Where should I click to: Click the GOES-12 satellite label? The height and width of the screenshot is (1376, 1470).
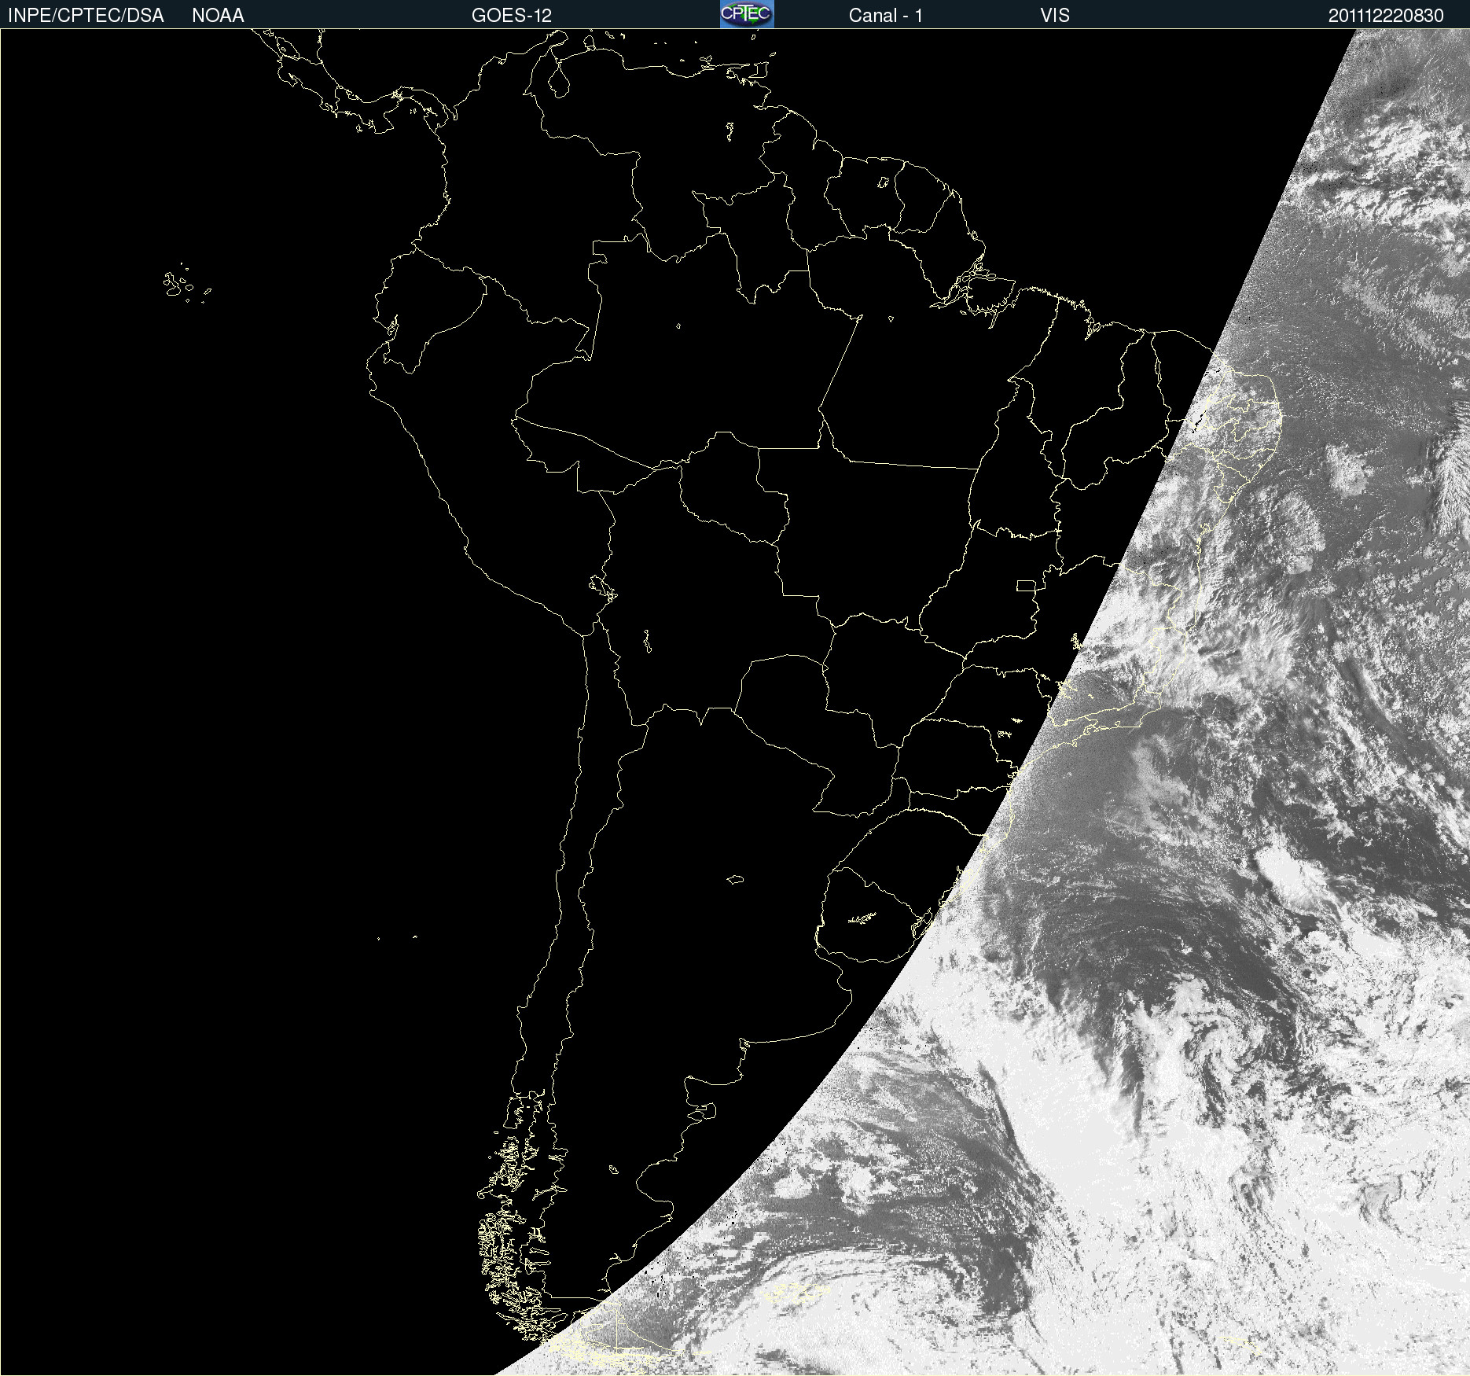click(x=512, y=16)
